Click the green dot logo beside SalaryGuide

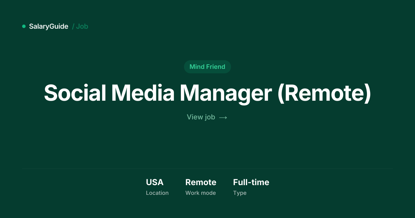tap(24, 26)
